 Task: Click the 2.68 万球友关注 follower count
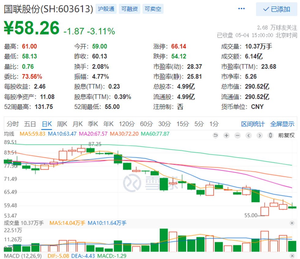[x=277, y=28]
